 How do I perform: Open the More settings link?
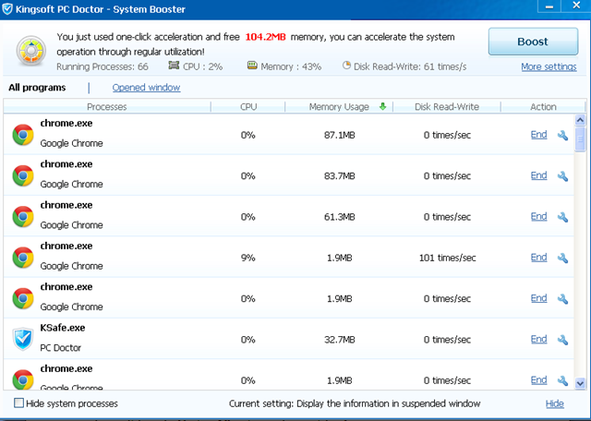(x=549, y=66)
